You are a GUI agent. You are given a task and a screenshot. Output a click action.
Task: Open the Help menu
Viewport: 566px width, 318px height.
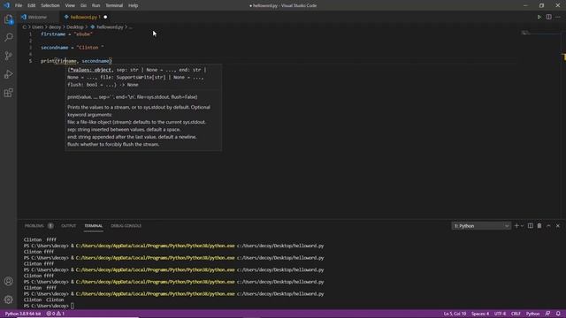[x=134, y=5]
